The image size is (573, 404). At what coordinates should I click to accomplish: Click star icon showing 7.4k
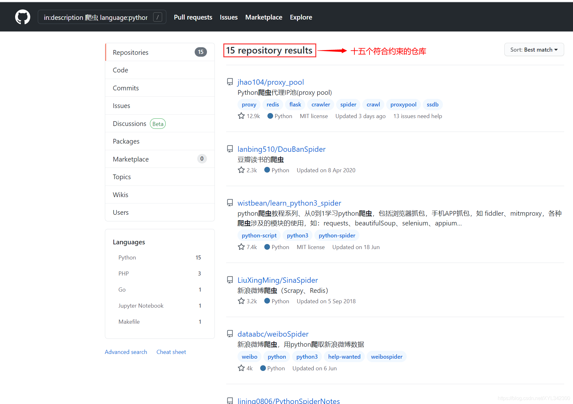point(241,247)
